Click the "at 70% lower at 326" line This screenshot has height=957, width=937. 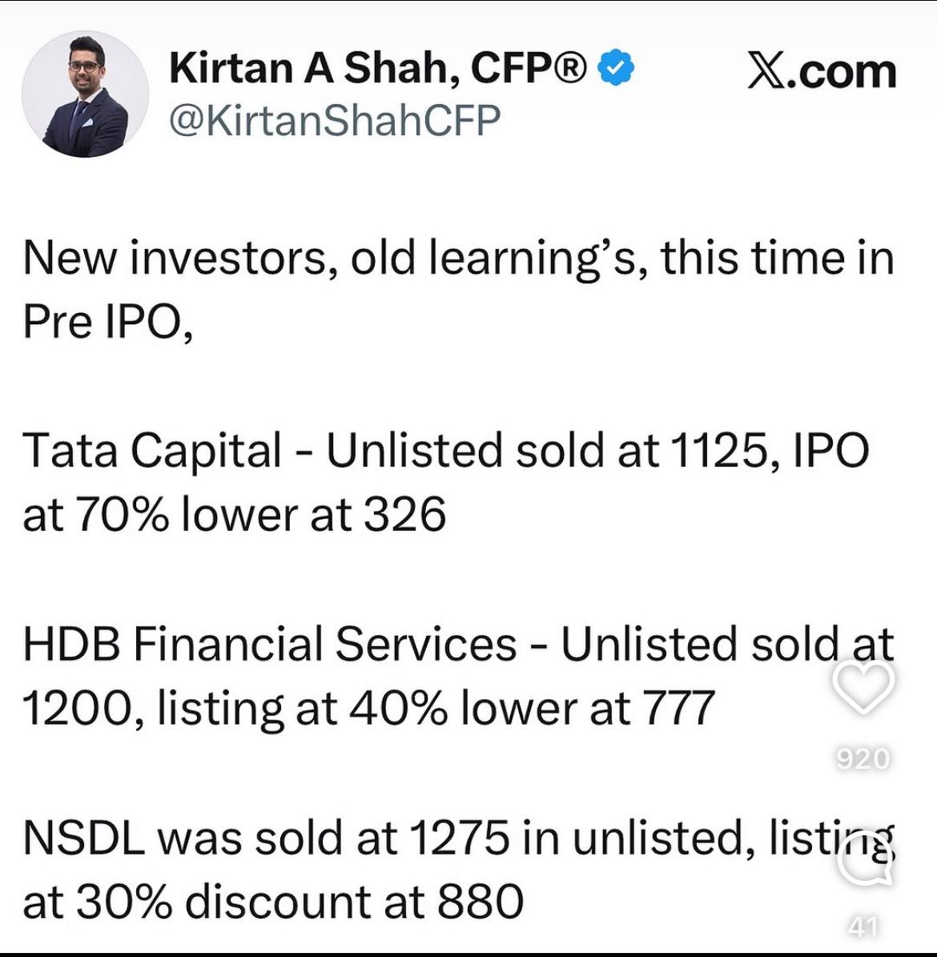(x=234, y=514)
